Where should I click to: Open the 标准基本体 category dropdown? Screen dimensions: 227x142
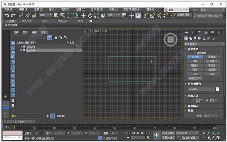[x=204, y=44]
